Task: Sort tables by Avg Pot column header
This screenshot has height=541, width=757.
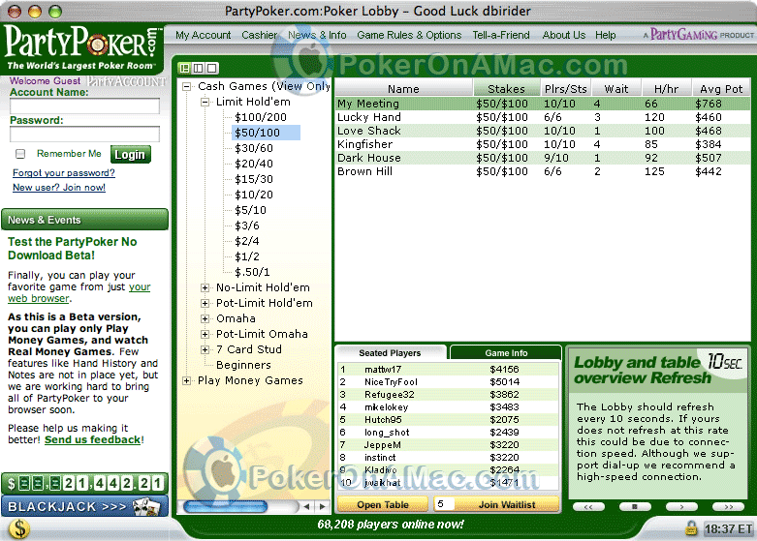Action: pyautogui.click(x=721, y=89)
